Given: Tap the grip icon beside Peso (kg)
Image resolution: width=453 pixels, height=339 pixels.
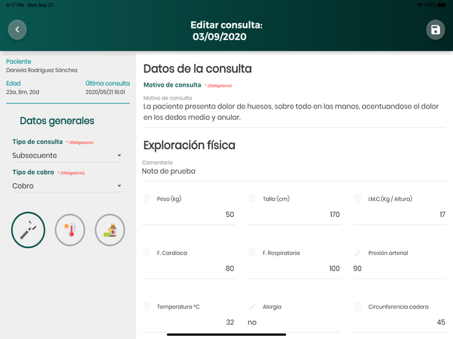Looking at the screenshot, I should [146, 199].
